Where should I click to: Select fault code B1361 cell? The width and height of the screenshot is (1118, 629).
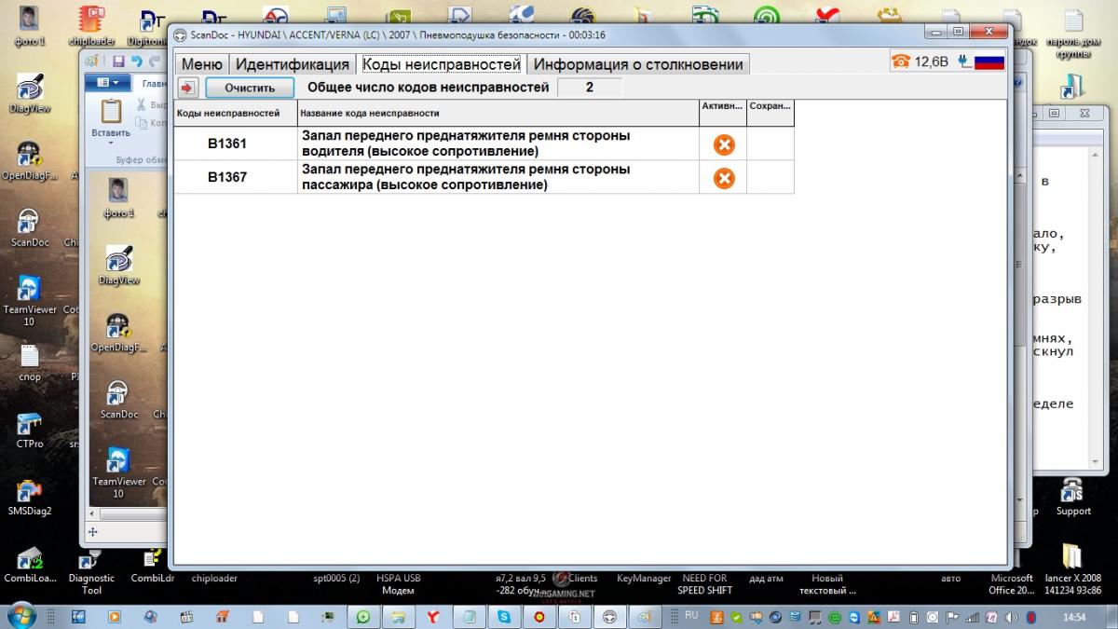236,144
